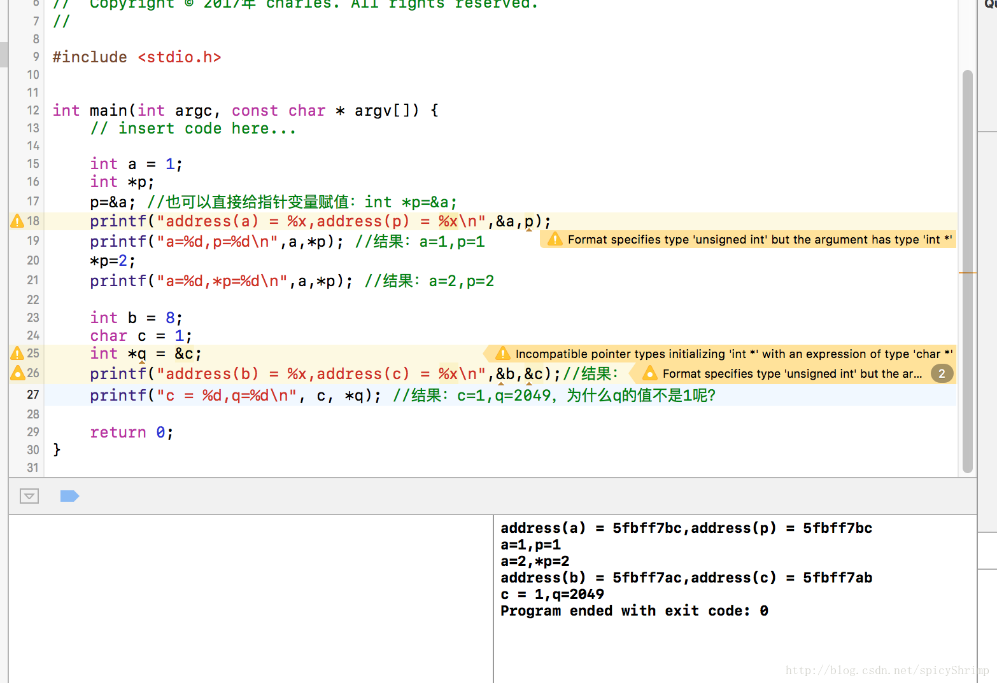Click console output 'address(a) = 5fbff7bc' line
This screenshot has width=997, height=683.
[686, 528]
